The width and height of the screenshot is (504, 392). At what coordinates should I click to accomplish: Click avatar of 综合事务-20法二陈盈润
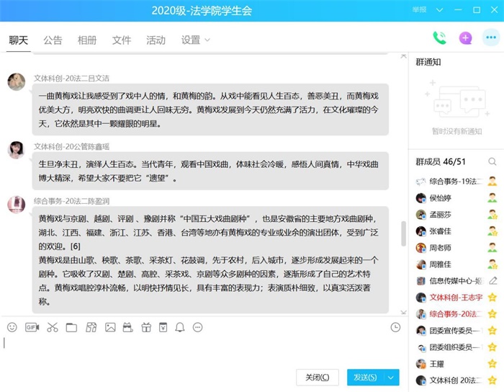point(17,204)
